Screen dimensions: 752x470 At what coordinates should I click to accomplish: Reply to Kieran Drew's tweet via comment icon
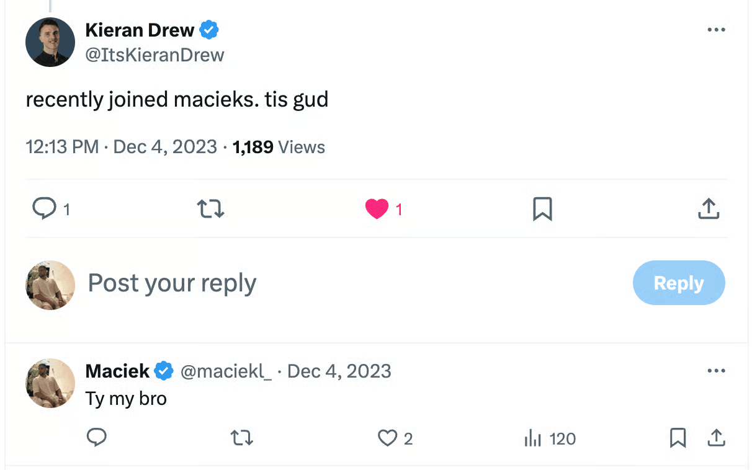(44, 209)
